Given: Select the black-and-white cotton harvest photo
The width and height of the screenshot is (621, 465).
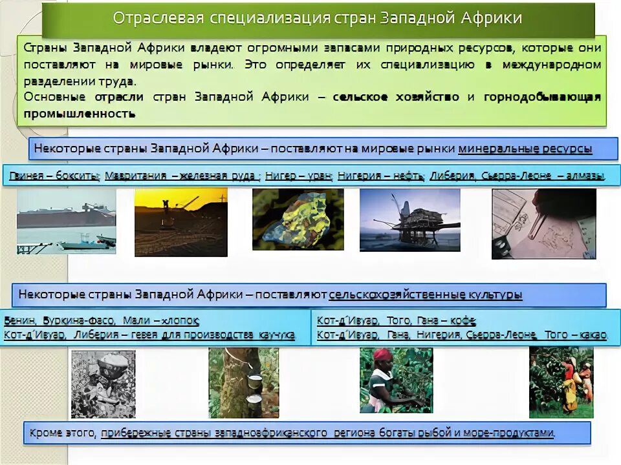Looking at the screenshot, I should [x=103, y=384].
